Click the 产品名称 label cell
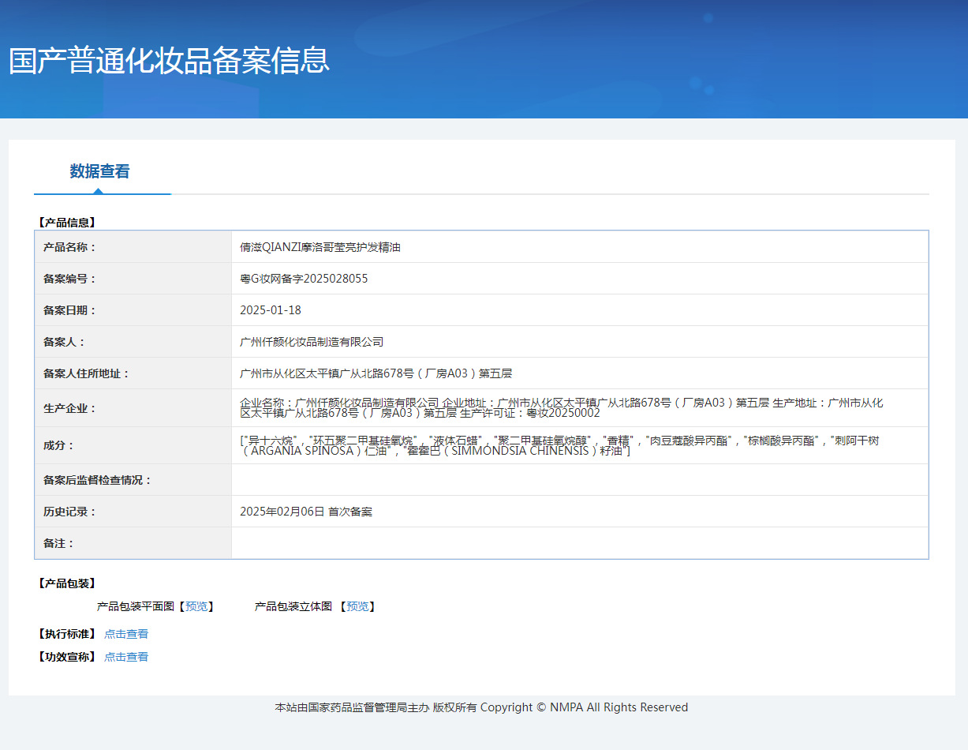Viewport: 968px width, 750px height. pyautogui.click(x=69, y=247)
